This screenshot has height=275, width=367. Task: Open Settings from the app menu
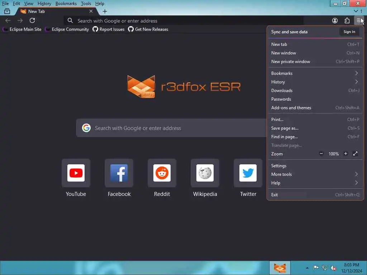[315, 166]
